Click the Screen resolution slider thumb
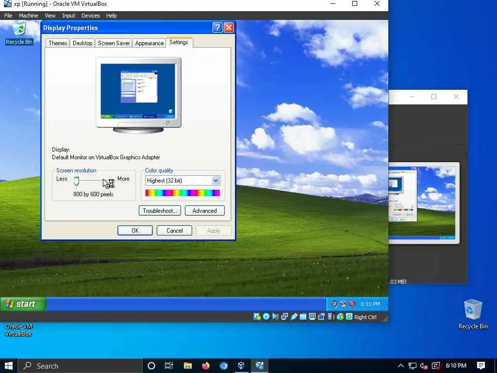497x373 pixels. click(76, 181)
